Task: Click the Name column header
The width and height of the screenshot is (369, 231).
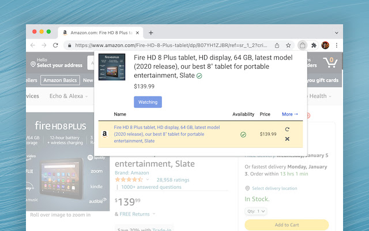Action: (x=120, y=114)
